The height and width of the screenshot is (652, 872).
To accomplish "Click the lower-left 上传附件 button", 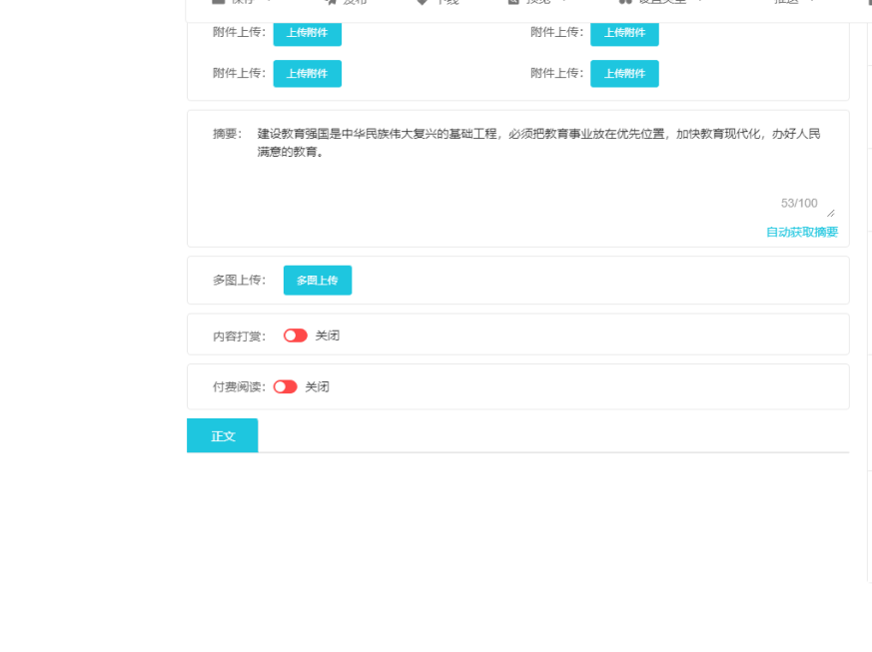I will coord(307,73).
